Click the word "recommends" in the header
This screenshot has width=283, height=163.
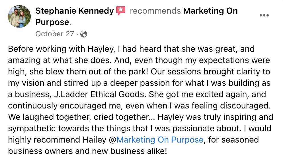(x=155, y=11)
